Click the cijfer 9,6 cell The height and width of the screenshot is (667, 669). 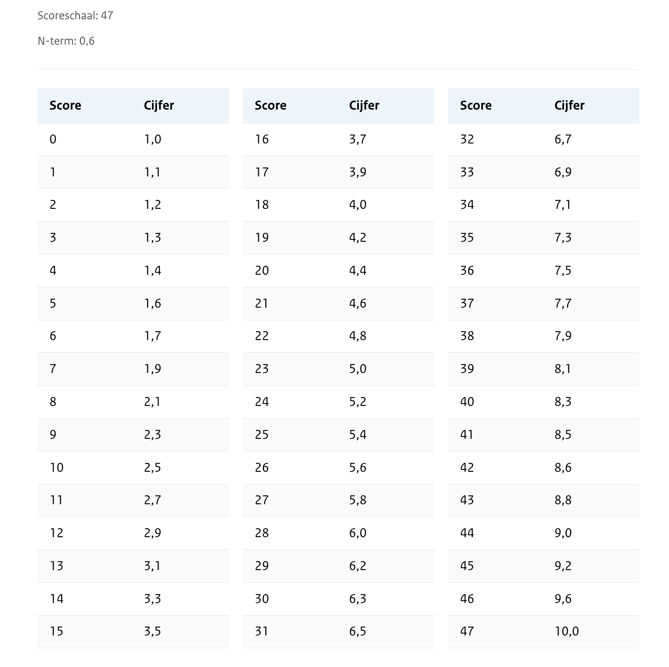point(563,599)
